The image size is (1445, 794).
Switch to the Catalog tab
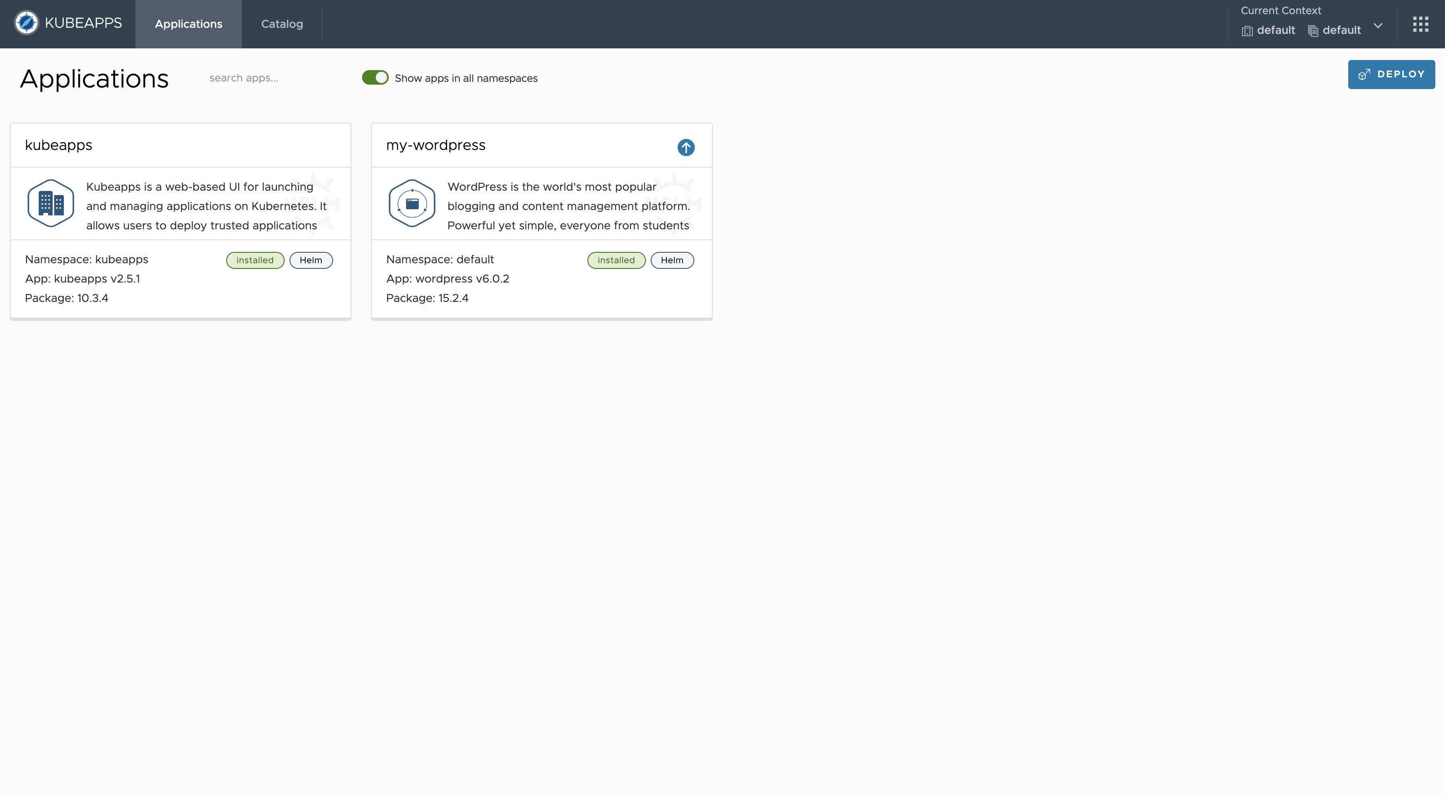[281, 24]
